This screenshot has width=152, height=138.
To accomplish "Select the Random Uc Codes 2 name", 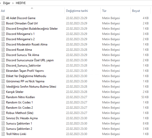I will click(19, 108).
